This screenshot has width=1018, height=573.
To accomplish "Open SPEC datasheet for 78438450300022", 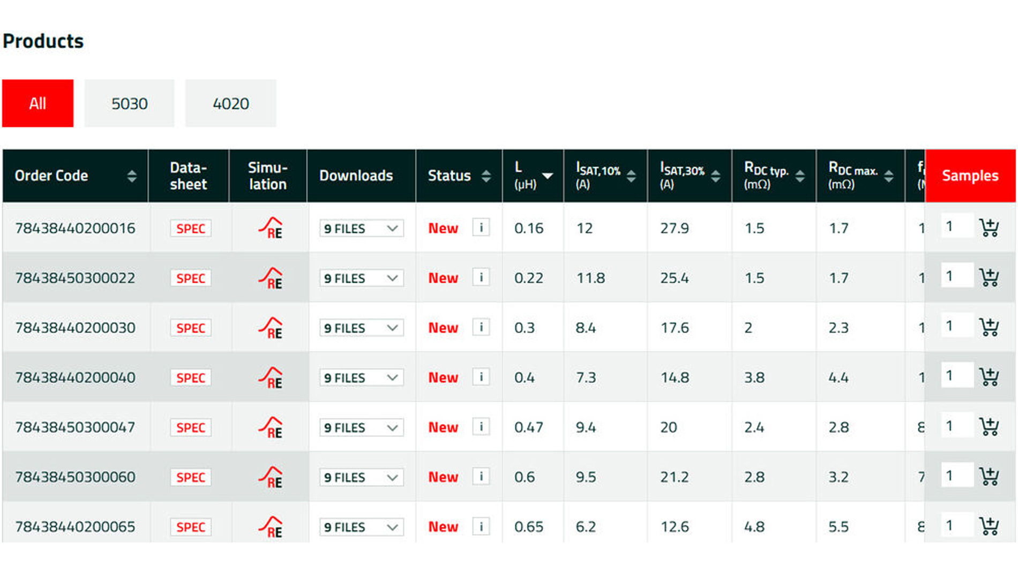I will pyautogui.click(x=190, y=278).
